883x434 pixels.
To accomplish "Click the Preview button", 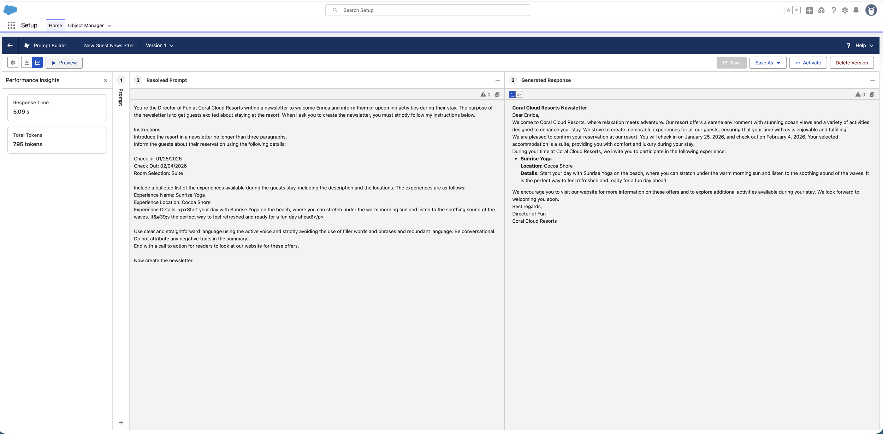I will coord(64,63).
